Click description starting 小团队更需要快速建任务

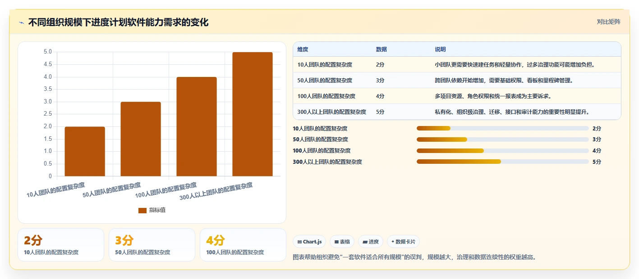(x=515, y=65)
